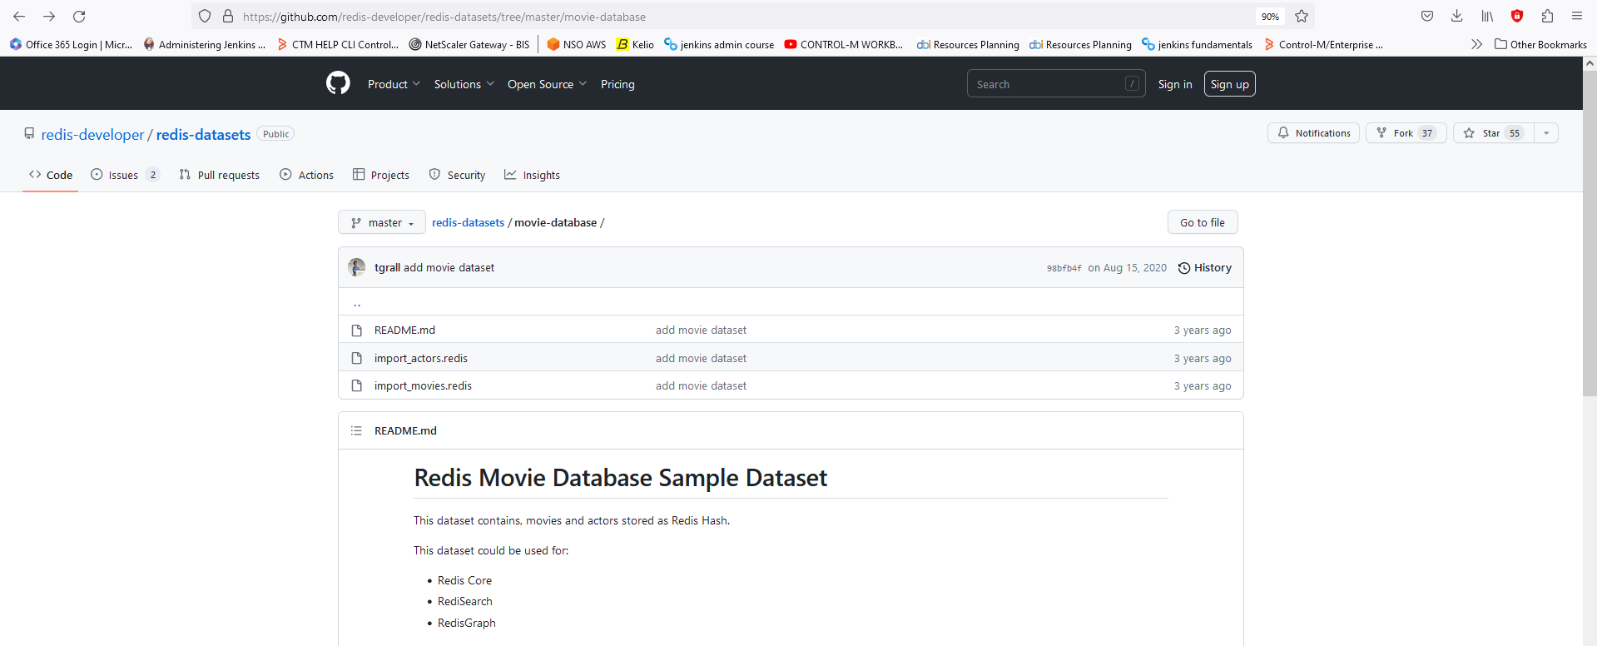Expand the Product navigation menu
Screen dimensions: 1597x646
394,84
